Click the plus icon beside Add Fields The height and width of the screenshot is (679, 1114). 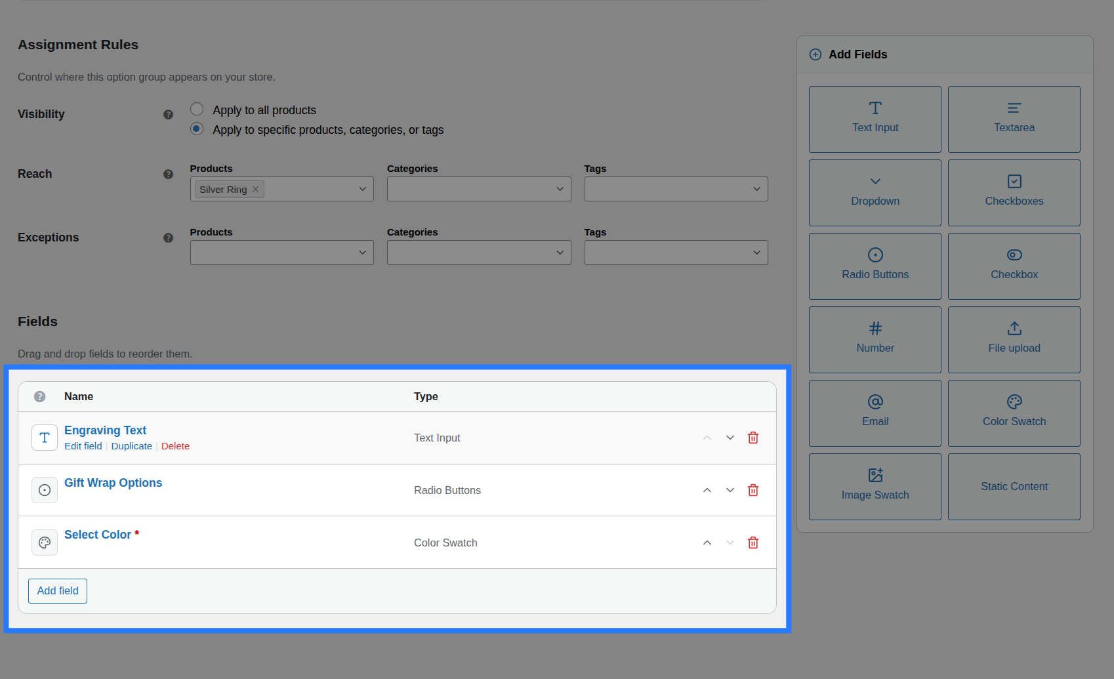tap(815, 54)
